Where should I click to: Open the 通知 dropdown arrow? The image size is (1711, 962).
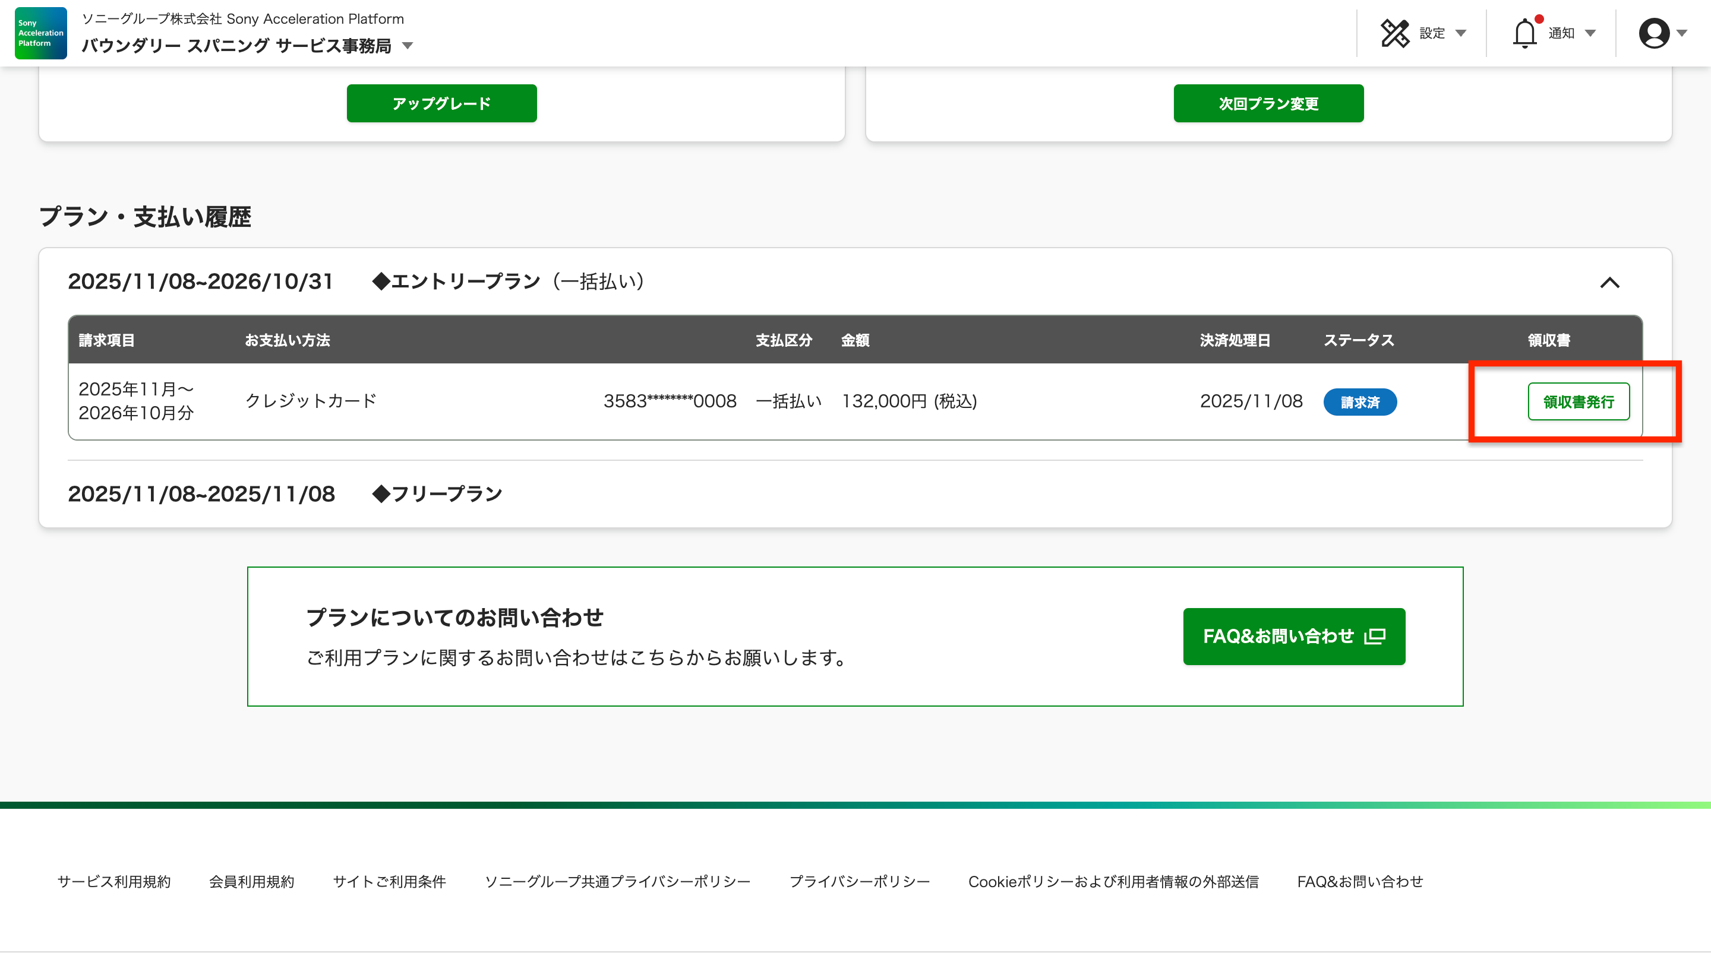pyautogui.click(x=1590, y=33)
